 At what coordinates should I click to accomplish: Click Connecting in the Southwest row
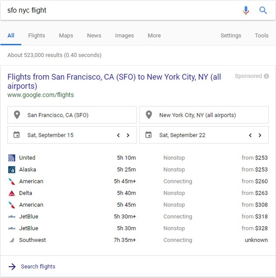pos(178,240)
